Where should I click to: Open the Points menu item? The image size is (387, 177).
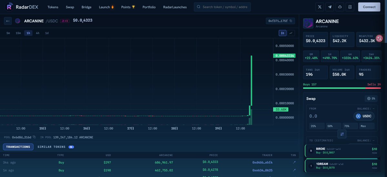(x=128, y=7)
